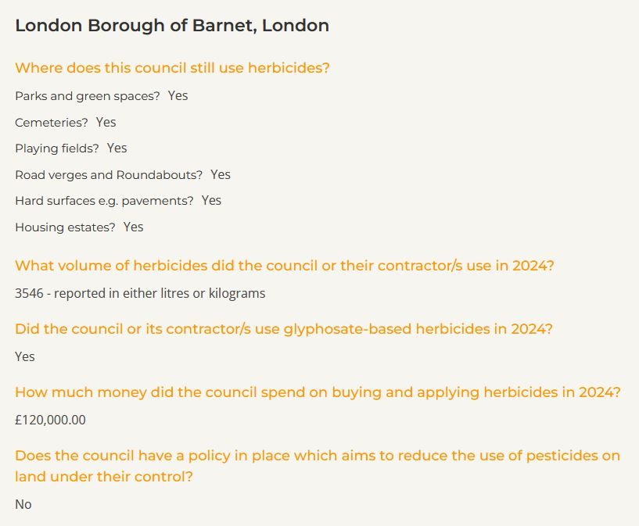Click the Yes answer next to Road verges
This screenshot has height=526, width=639.
click(221, 175)
